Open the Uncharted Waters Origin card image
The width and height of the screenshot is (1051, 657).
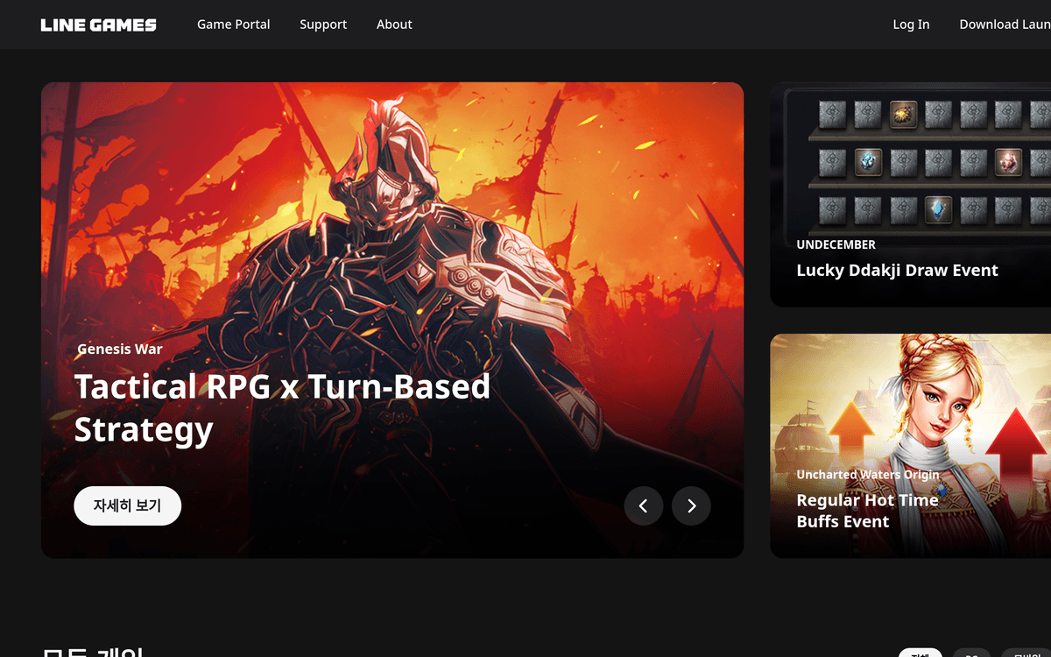point(911,446)
